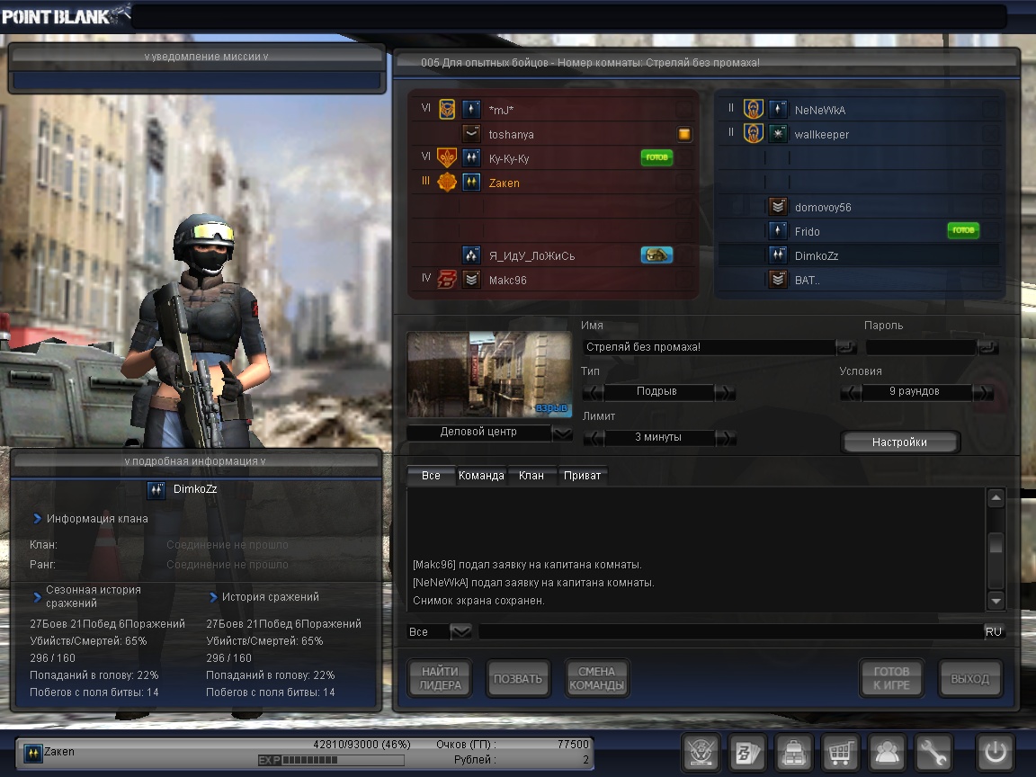Screen dimensions: 1036x777
Task: Click the chat scrollbar thumb
Action: coord(996,543)
